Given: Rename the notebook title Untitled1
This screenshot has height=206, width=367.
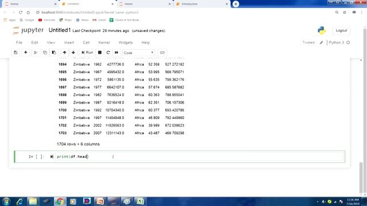Looking at the screenshot, I should click(60, 30).
